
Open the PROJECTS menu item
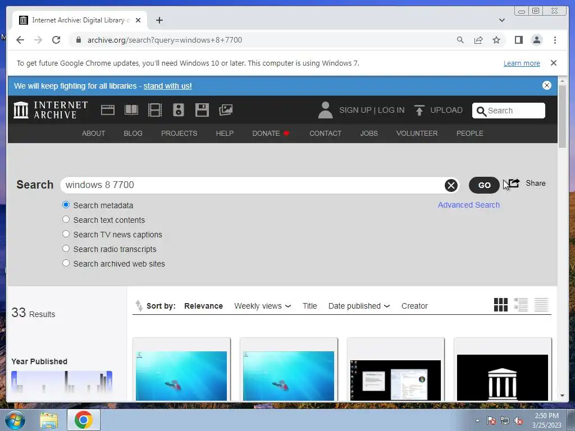(179, 134)
